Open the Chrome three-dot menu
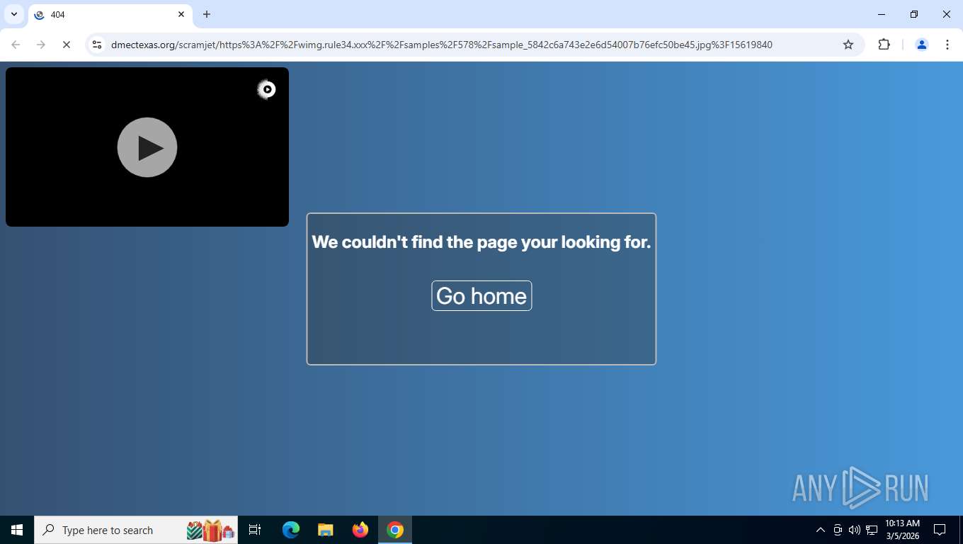This screenshot has width=963, height=544. click(947, 45)
